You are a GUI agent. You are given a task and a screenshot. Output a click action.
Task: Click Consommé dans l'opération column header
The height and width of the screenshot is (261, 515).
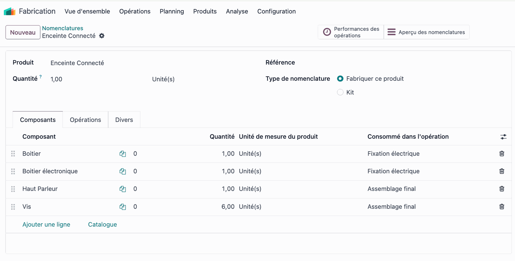[x=408, y=137]
